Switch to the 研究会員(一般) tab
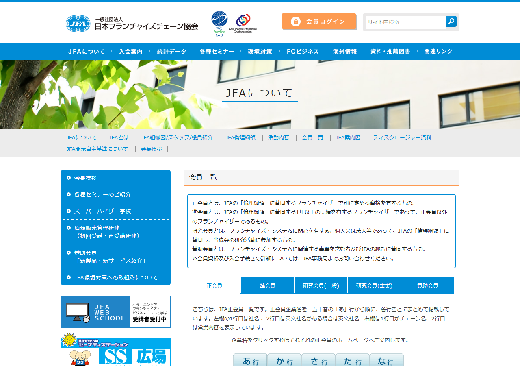520x366 pixels. pyautogui.click(x=321, y=285)
